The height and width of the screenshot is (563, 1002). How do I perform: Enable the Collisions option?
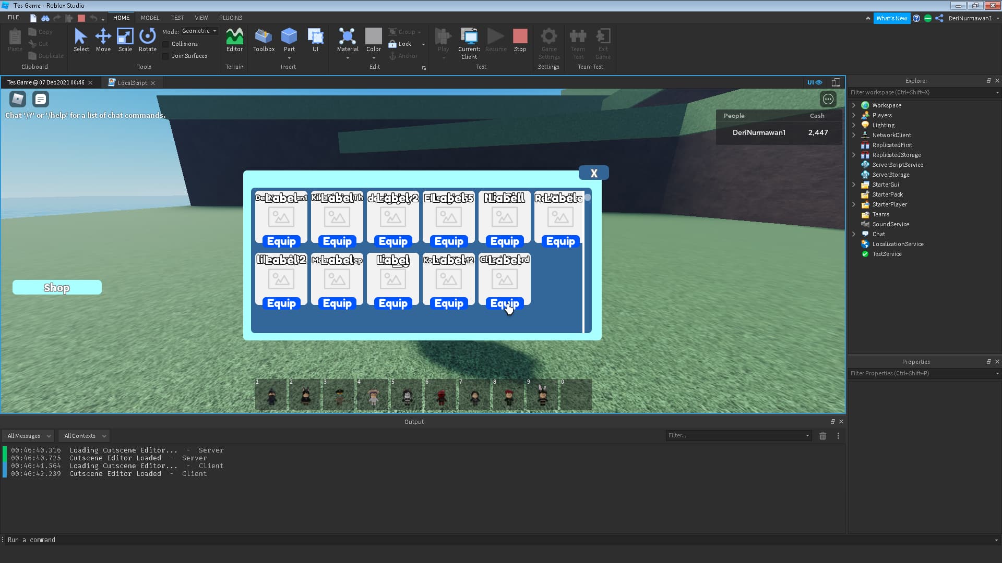click(x=165, y=44)
